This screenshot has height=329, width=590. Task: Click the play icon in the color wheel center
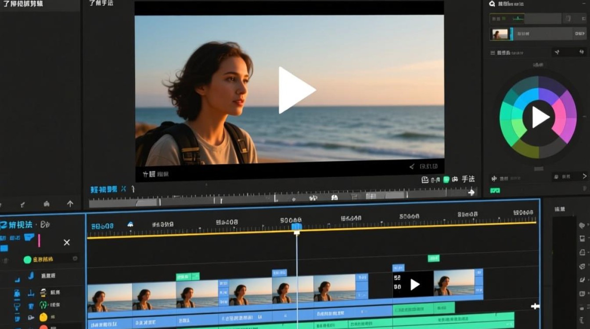540,117
